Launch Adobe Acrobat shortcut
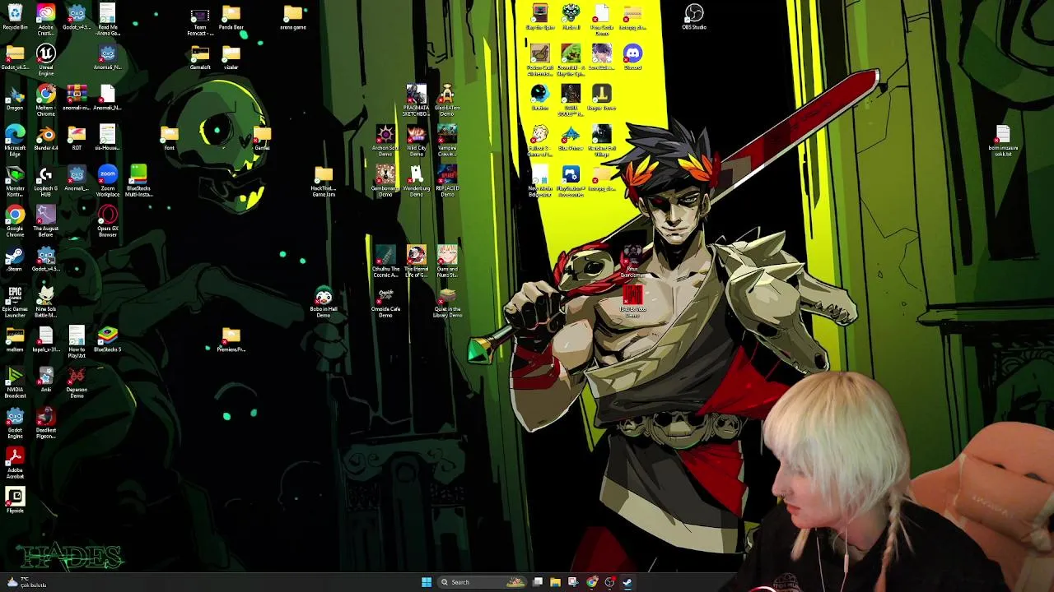This screenshot has width=1054, height=592. point(15,463)
